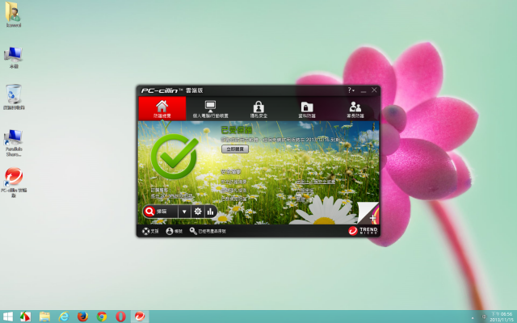Open the Account person icon in footer
The width and height of the screenshot is (517, 323).
174,231
